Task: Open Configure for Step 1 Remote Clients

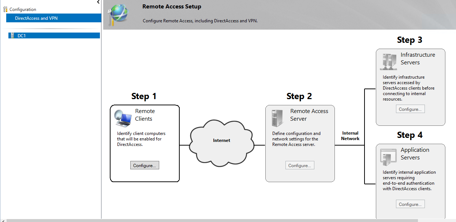Action: (145, 165)
